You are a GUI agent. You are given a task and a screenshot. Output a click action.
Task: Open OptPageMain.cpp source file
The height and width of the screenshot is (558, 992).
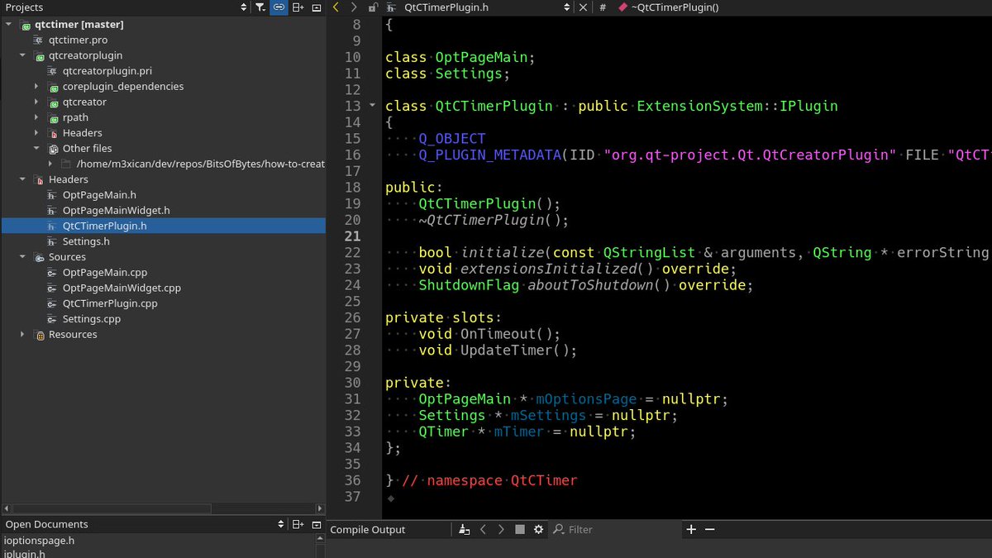click(x=105, y=273)
